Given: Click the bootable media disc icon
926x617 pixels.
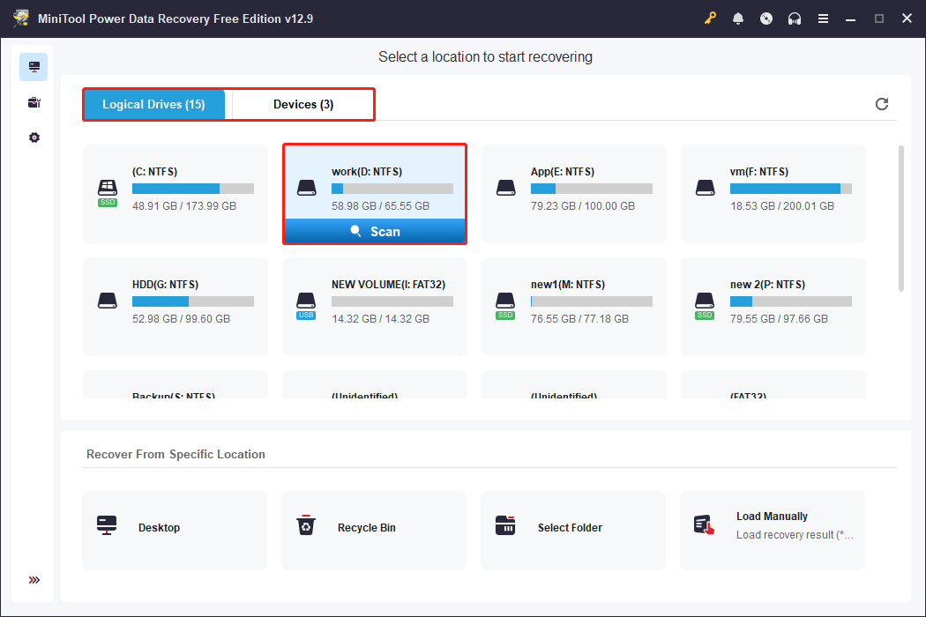Looking at the screenshot, I should 766,19.
